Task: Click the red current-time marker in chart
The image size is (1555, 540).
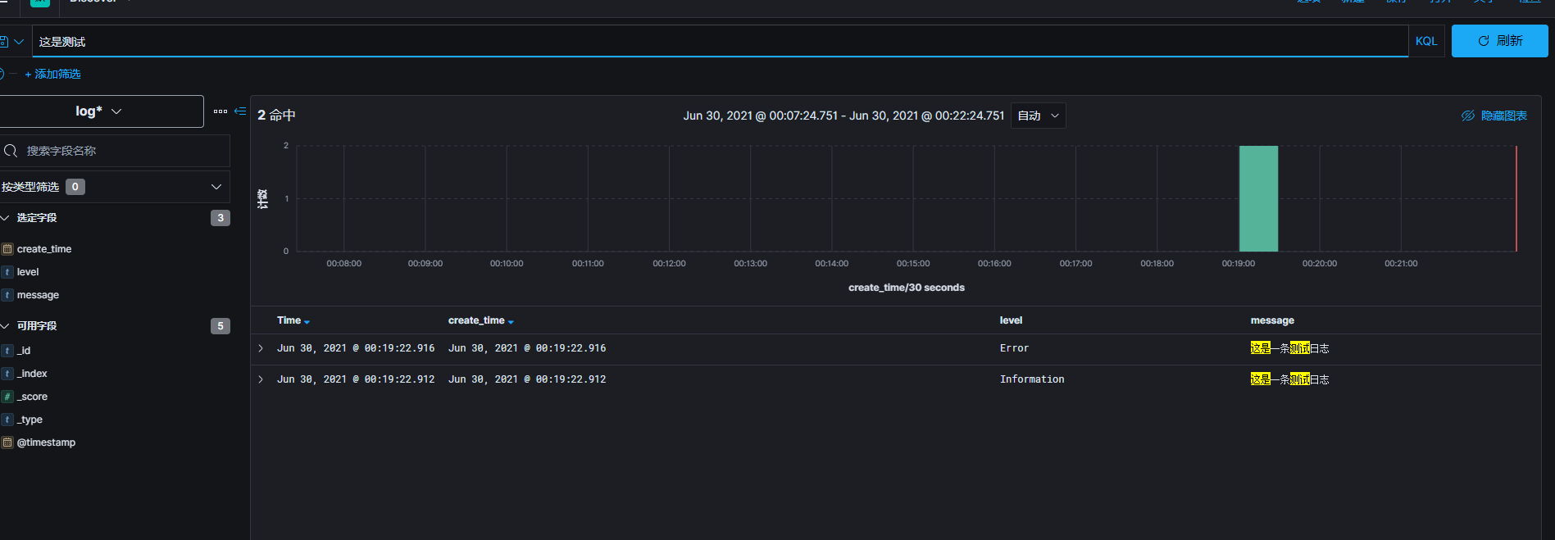Action: coord(1516,198)
